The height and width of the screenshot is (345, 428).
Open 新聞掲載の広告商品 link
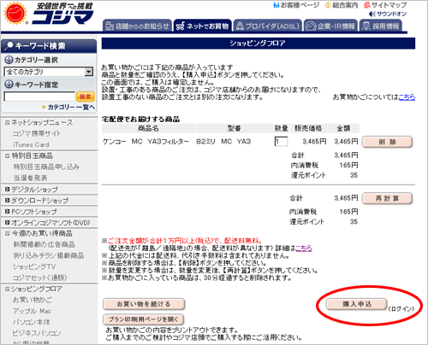[x=45, y=244]
